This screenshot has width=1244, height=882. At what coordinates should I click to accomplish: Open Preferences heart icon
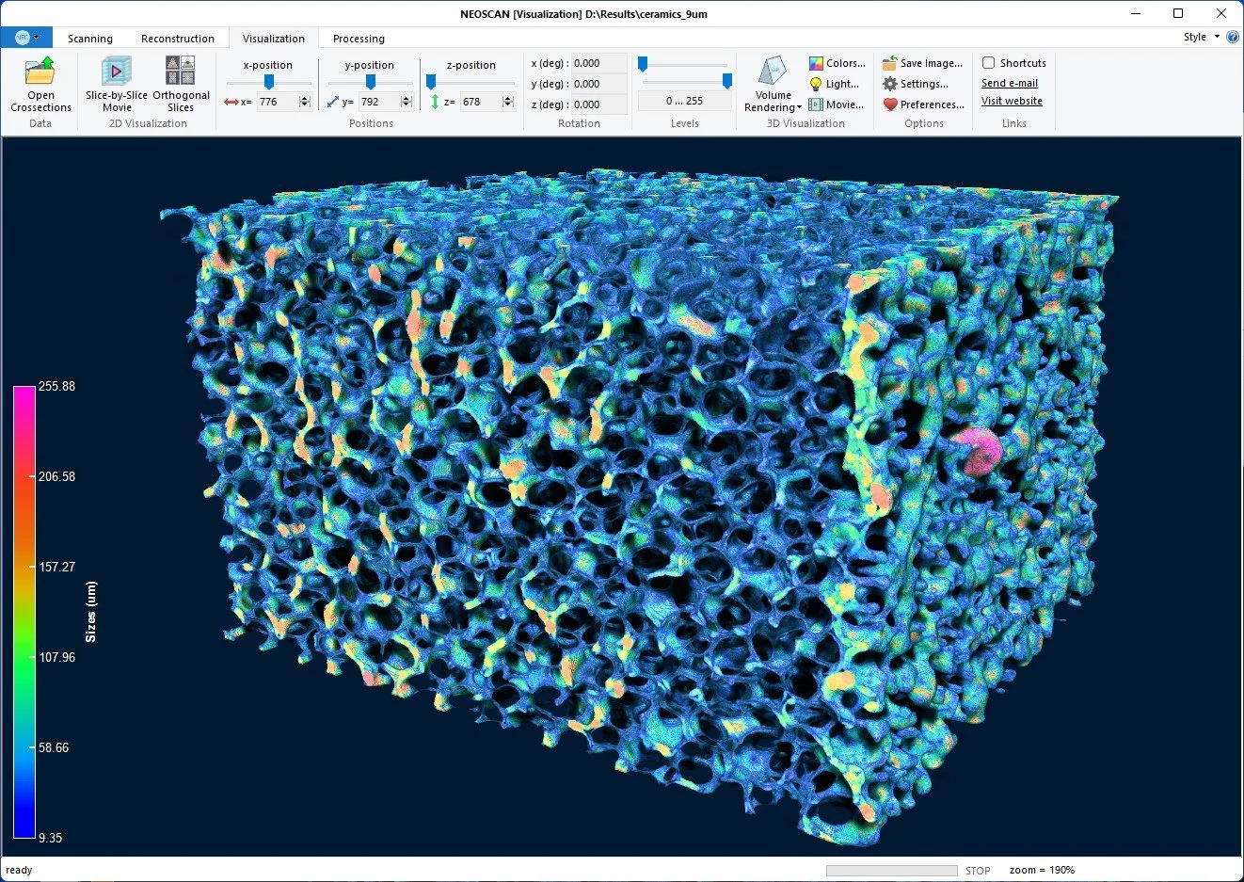889,104
